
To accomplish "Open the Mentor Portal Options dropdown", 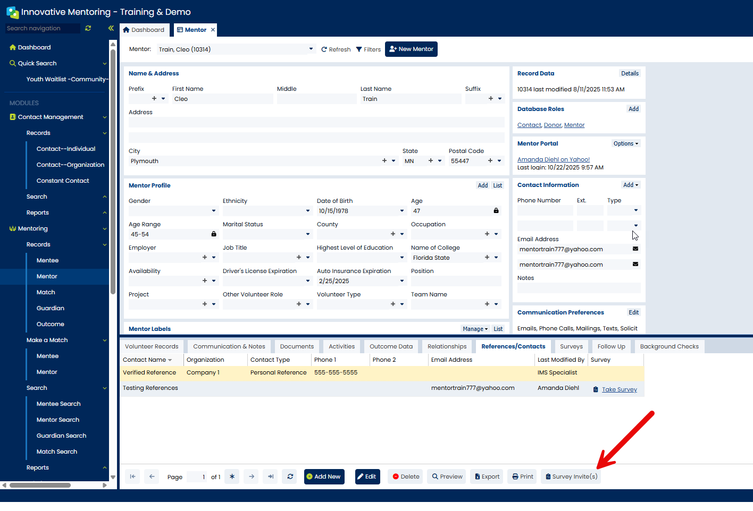I will tap(626, 143).
